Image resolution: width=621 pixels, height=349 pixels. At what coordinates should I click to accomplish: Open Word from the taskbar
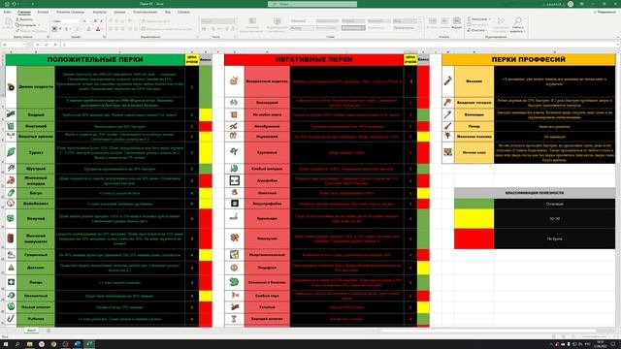point(78,344)
